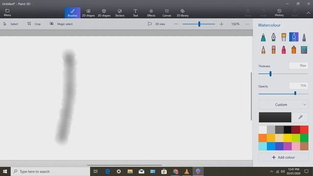Open the Stickers tab
This screenshot has height=176, width=313.
pos(119,13)
